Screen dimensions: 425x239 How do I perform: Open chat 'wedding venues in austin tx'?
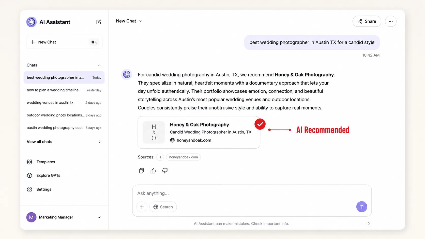[64, 103]
